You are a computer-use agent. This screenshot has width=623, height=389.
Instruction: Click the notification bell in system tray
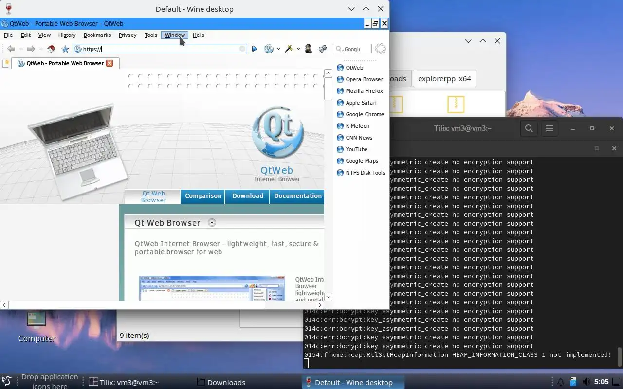561,382
